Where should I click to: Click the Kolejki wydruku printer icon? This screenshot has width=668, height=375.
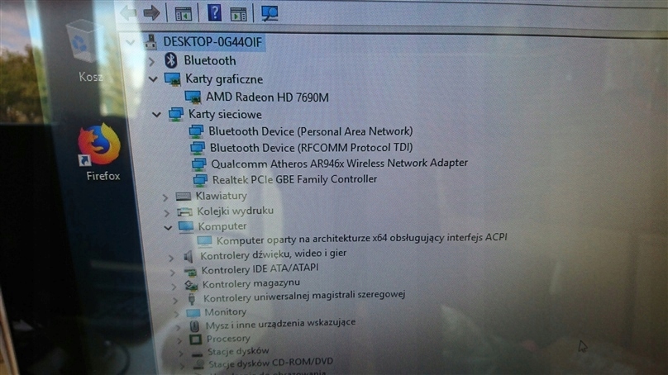tap(184, 211)
